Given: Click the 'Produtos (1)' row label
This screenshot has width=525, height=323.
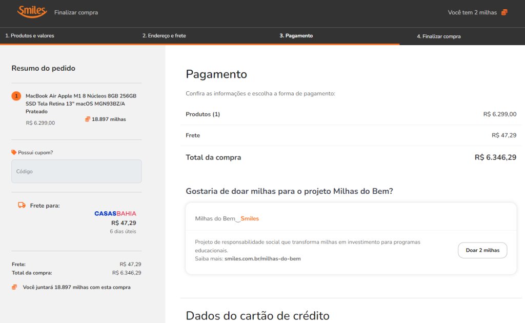Looking at the screenshot, I should [203, 114].
